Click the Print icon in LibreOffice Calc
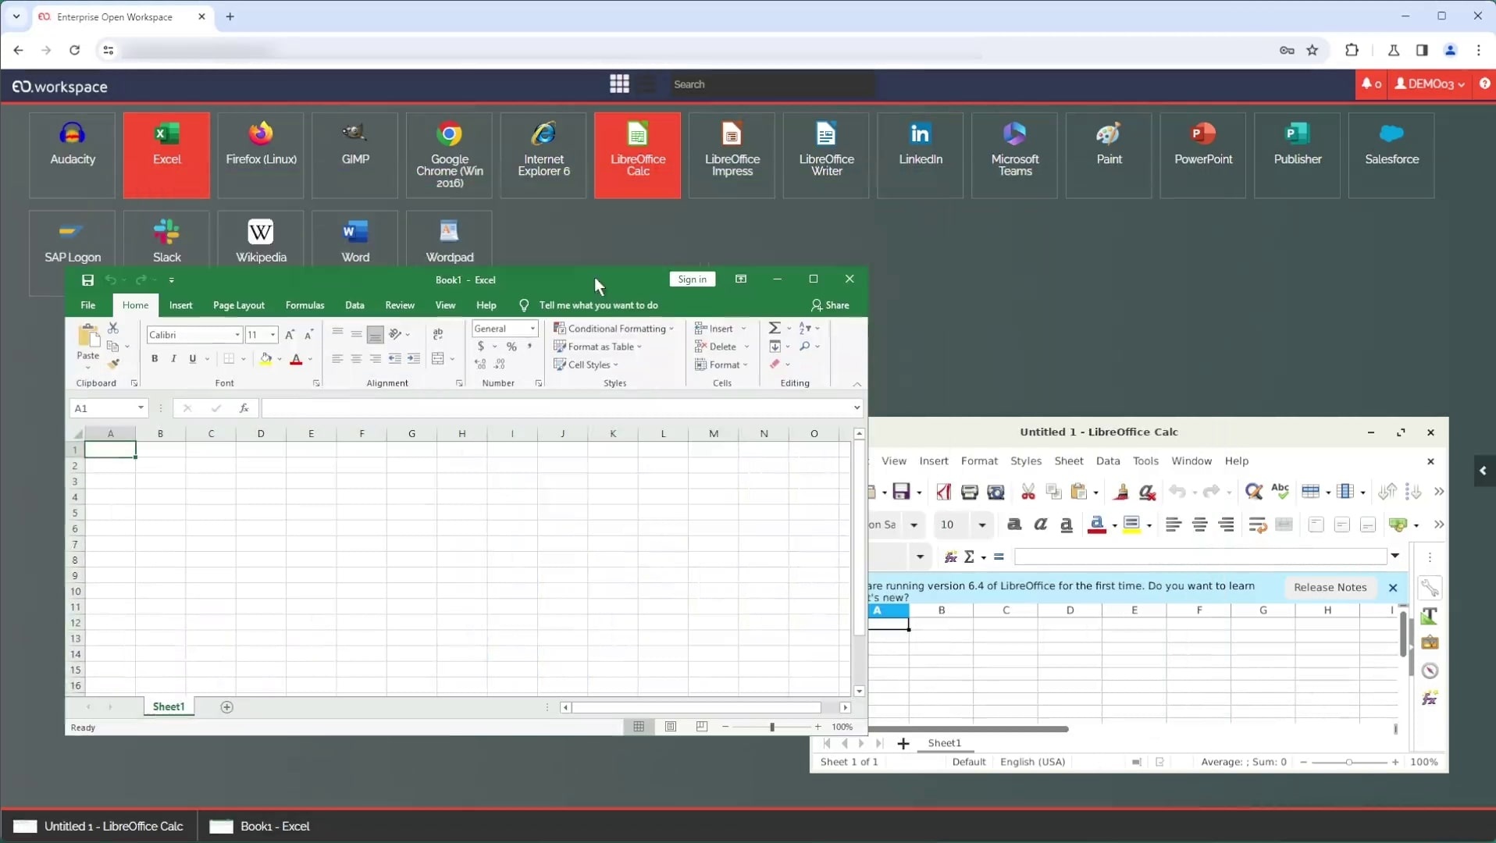 (969, 492)
